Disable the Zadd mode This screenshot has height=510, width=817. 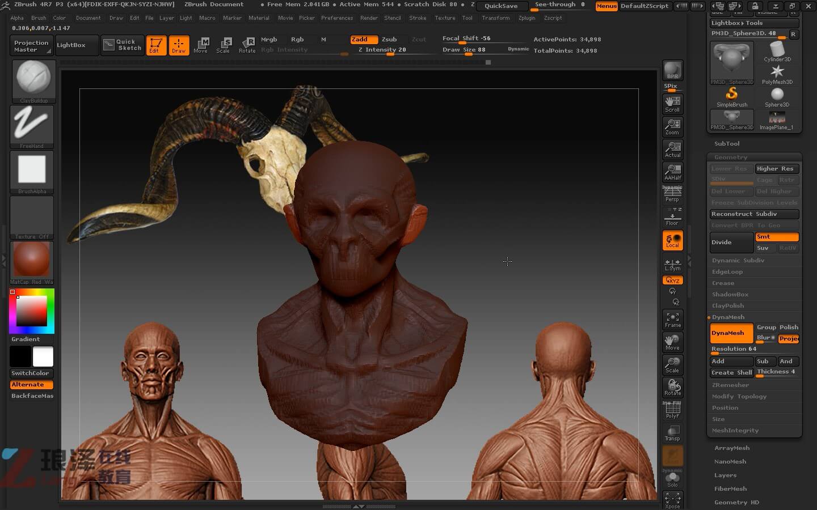pyautogui.click(x=364, y=39)
